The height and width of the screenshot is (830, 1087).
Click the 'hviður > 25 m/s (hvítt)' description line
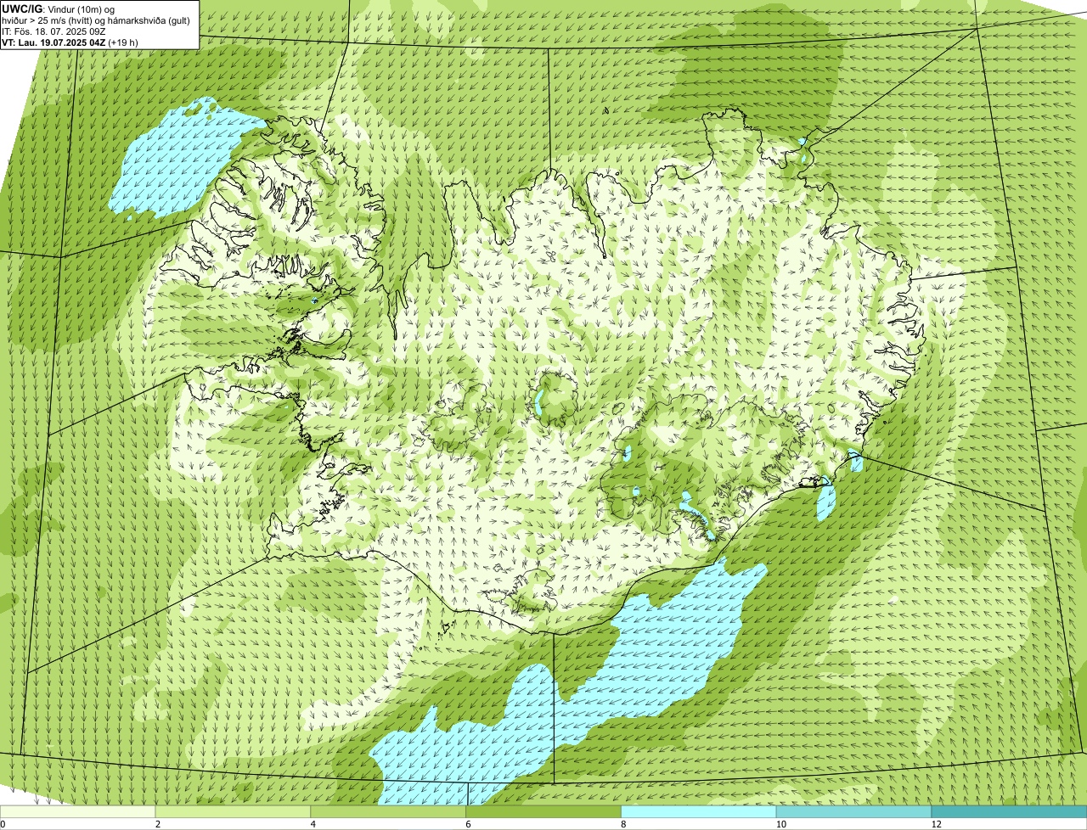98,20
